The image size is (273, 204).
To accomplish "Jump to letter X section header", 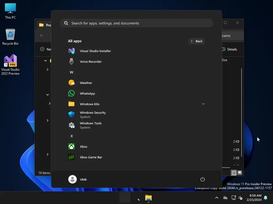I will 71,136.
